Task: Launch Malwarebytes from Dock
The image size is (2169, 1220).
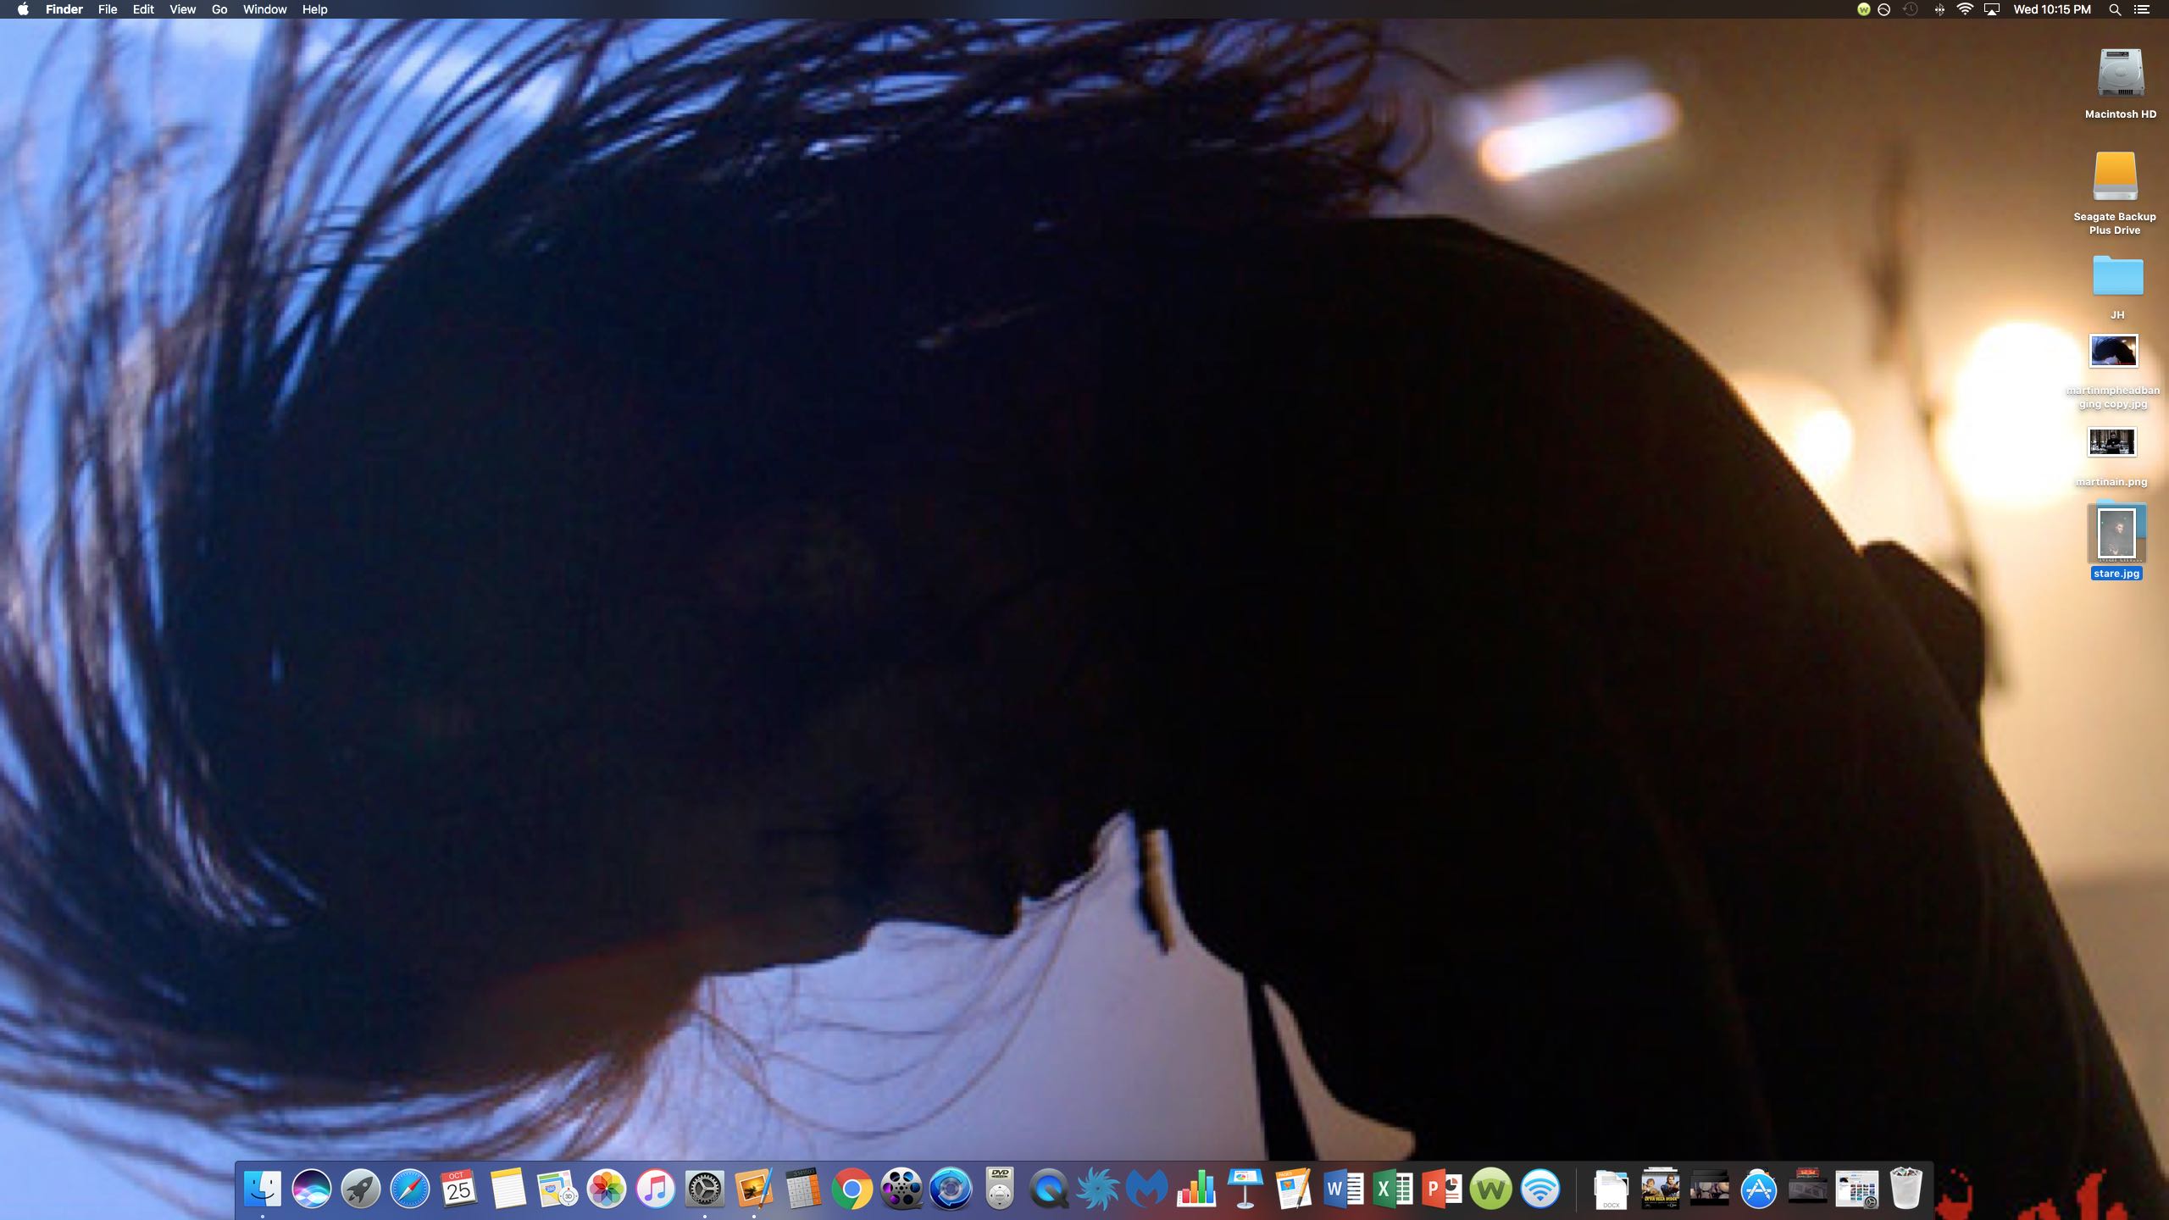Action: click(1147, 1189)
